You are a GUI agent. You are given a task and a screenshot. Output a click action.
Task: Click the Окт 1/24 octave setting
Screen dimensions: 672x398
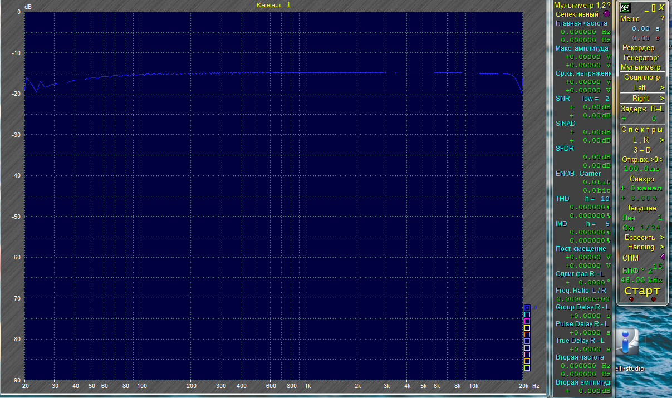pyautogui.click(x=642, y=228)
